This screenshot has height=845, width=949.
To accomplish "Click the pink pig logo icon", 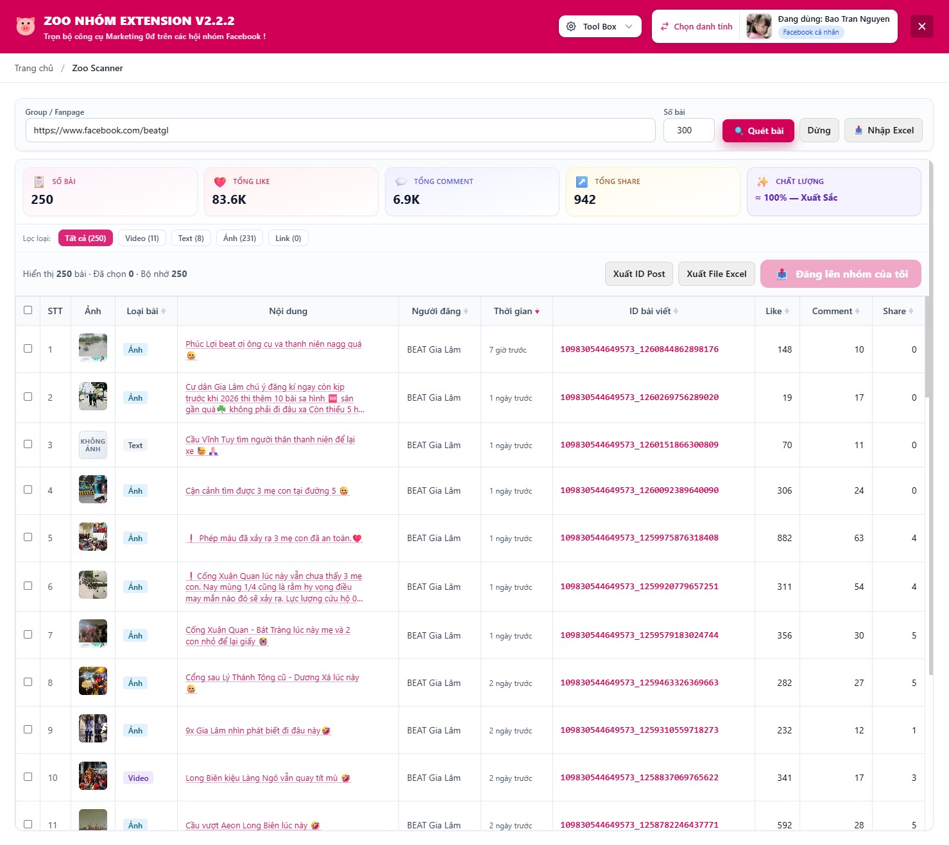I will click(26, 26).
